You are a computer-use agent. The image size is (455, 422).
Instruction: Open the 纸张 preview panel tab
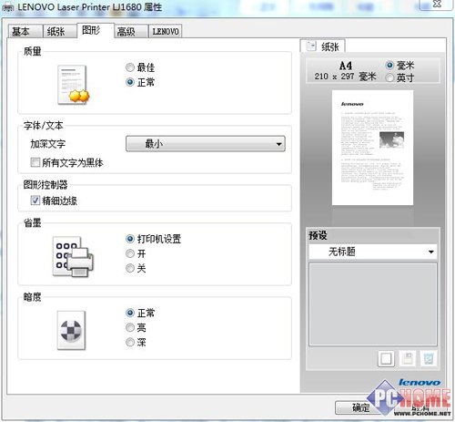coord(322,46)
